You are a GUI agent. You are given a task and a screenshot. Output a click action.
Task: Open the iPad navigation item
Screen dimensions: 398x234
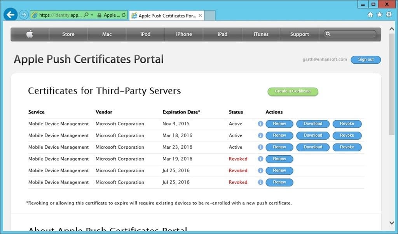coord(223,34)
